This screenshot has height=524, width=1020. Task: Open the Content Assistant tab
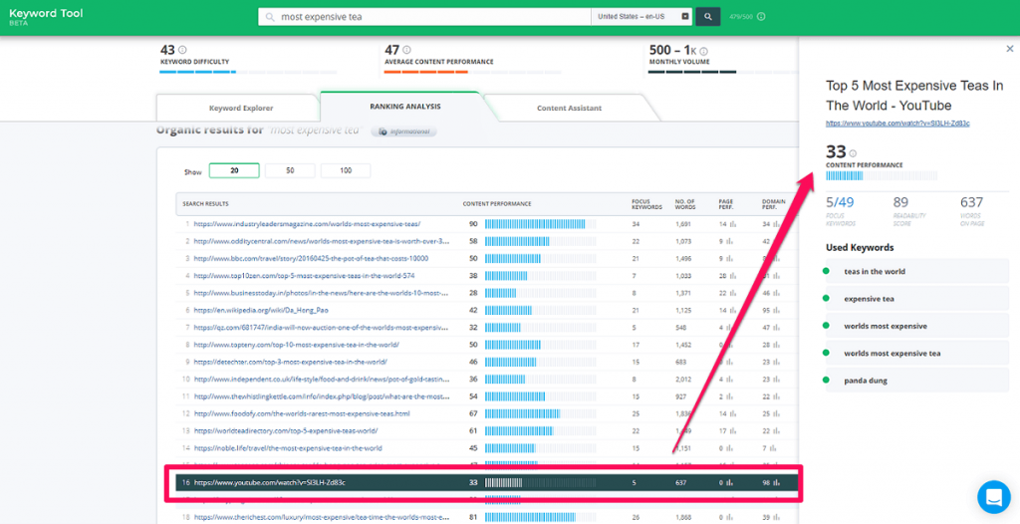(x=569, y=108)
